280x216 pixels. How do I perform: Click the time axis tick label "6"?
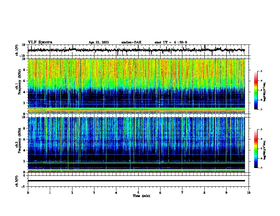[160, 193]
